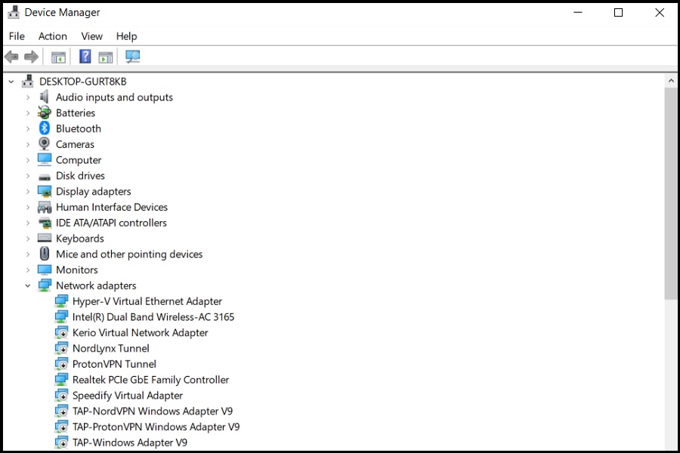Image resolution: width=680 pixels, height=453 pixels.
Task: Expand the Display adapters category
Action: (x=29, y=191)
